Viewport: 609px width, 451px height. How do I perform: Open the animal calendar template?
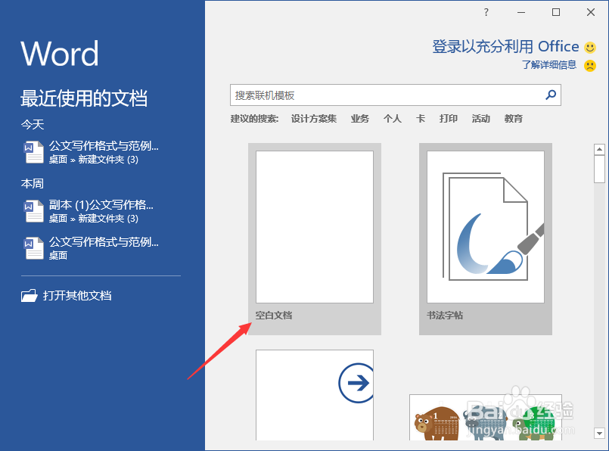tap(486, 417)
